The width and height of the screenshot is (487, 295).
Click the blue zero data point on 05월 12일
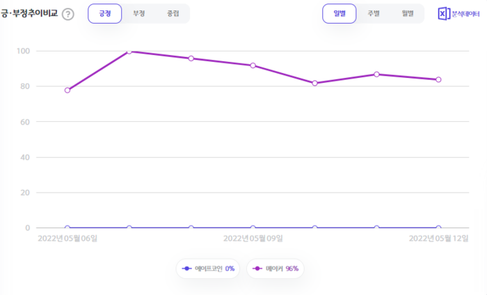coord(438,228)
